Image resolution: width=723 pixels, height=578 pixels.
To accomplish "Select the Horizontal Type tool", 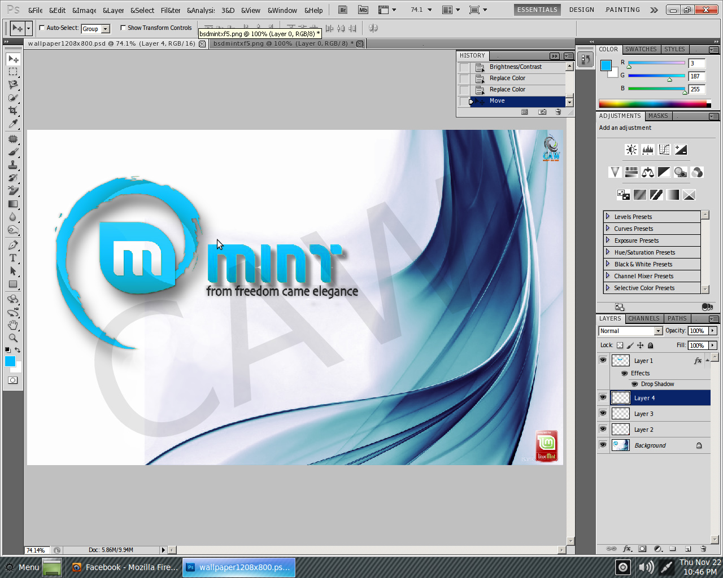I will tap(13, 258).
